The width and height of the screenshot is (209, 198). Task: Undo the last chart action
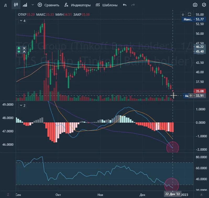click(x=125, y=5)
